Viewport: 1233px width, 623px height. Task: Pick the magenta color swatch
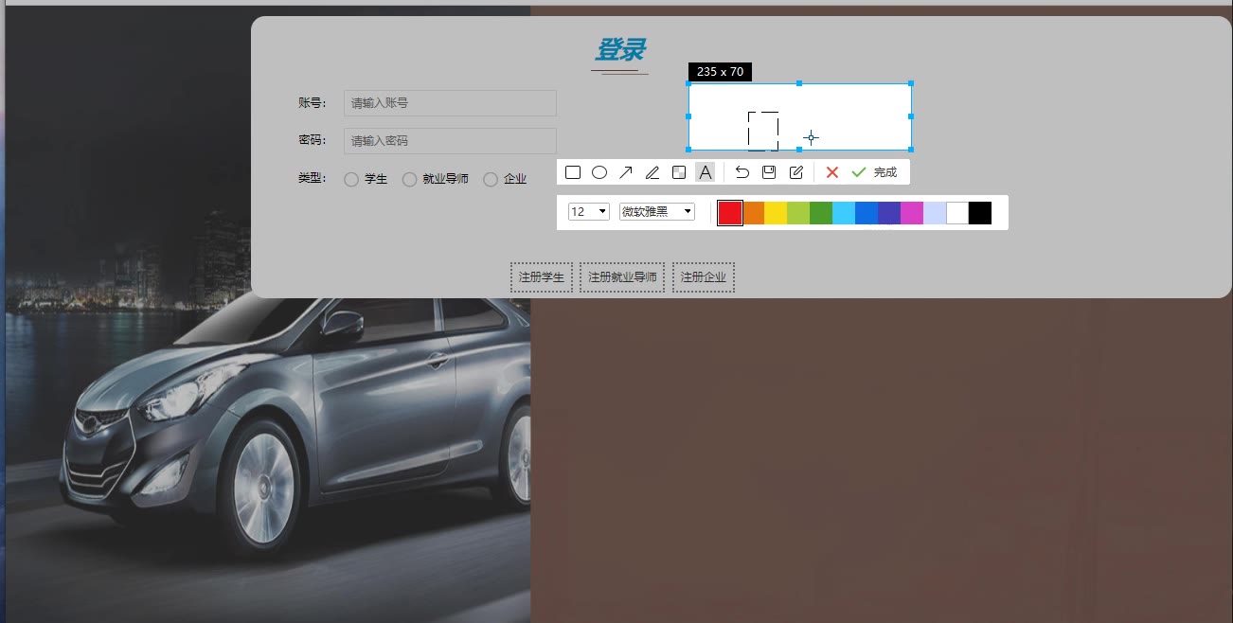click(912, 213)
